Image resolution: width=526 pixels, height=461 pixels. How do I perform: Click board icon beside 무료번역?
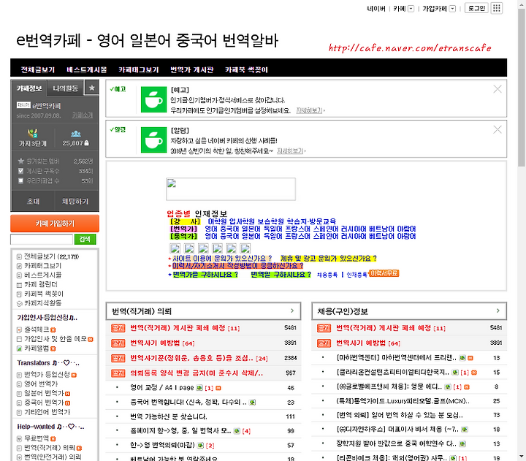pyautogui.click(x=20, y=438)
